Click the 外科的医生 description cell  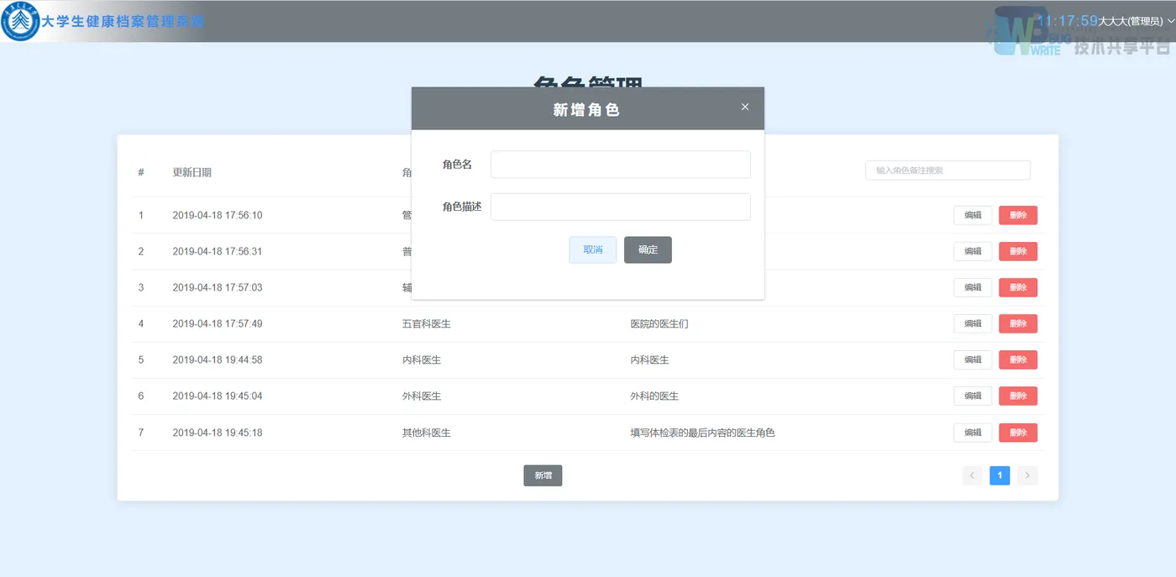(x=654, y=396)
